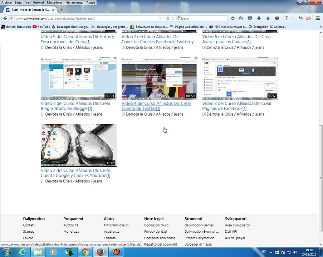Open Vídeo 7 Conectar Canales Facebook link

click(x=157, y=39)
